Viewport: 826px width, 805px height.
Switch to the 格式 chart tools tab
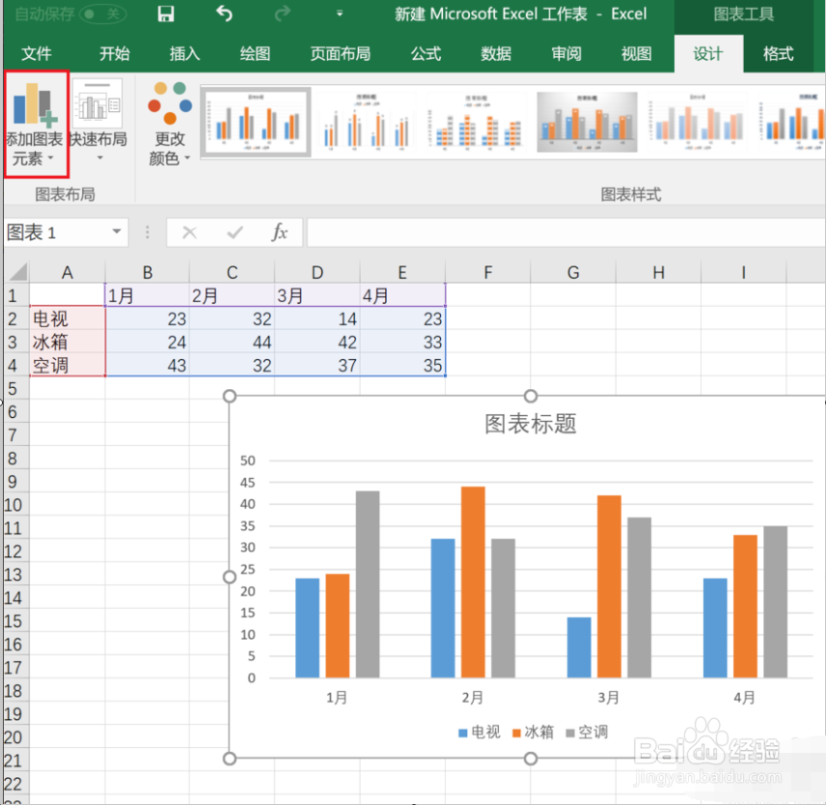point(778,53)
